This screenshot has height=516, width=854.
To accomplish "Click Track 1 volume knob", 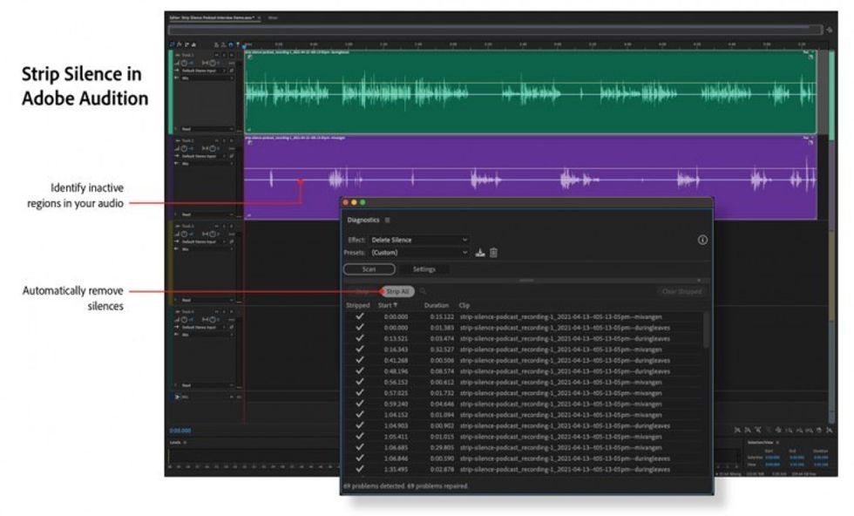I will [x=184, y=64].
